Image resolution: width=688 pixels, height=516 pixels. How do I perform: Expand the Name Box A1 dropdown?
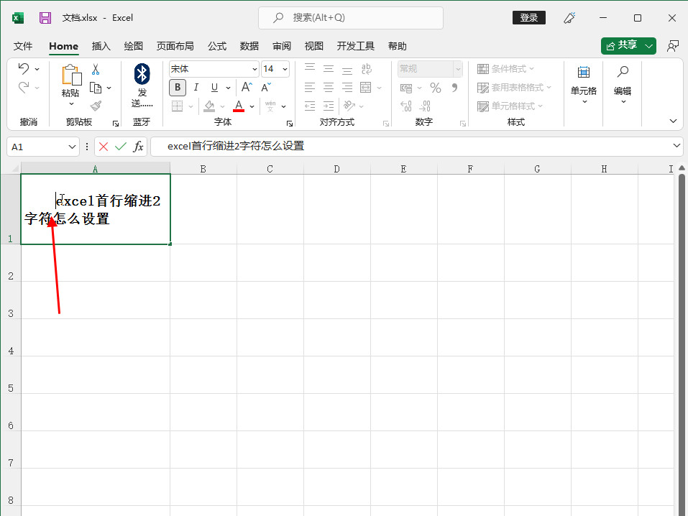click(72, 147)
